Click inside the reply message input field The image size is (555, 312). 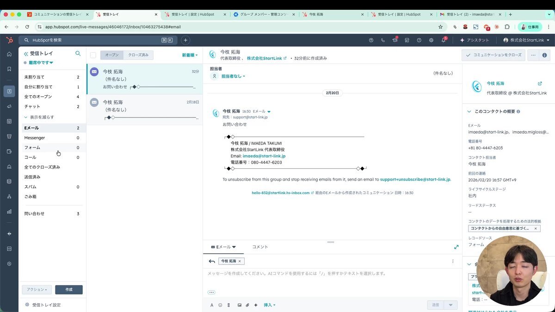point(324,275)
